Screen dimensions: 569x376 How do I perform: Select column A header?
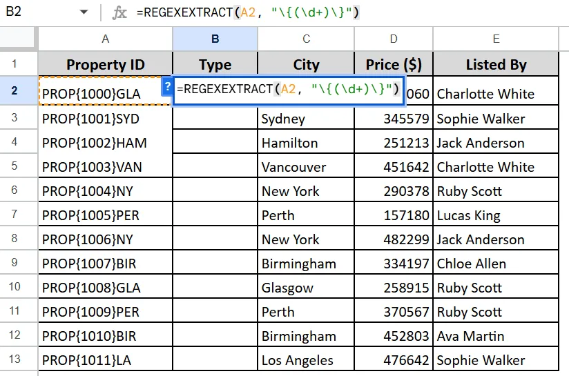[x=105, y=39]
